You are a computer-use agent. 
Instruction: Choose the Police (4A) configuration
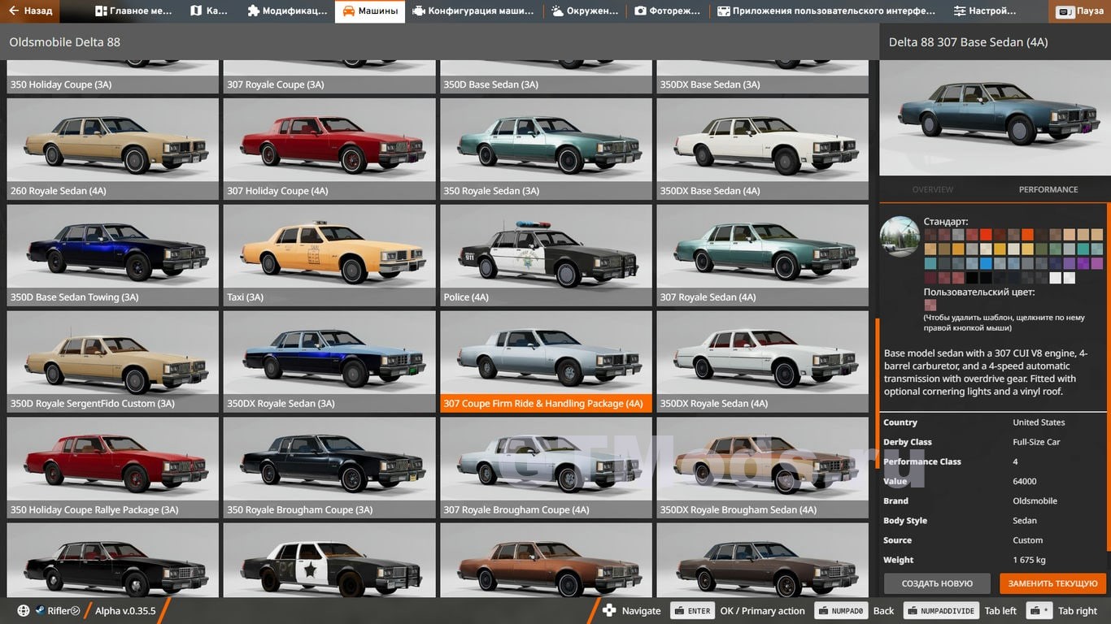click(546, 255)
